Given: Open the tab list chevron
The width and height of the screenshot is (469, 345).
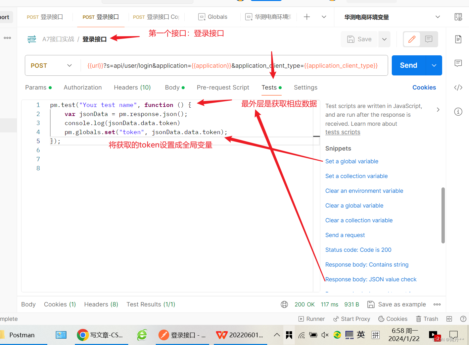Looking at the screenshot, I should point(324,17).
